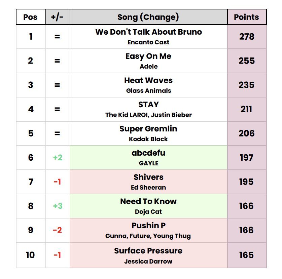
Task: Select the 165 points cell
Action: (247, 255)
